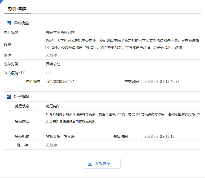
Task: Click the reply time 2023-08-25 15:15
Action: point(159,136)
